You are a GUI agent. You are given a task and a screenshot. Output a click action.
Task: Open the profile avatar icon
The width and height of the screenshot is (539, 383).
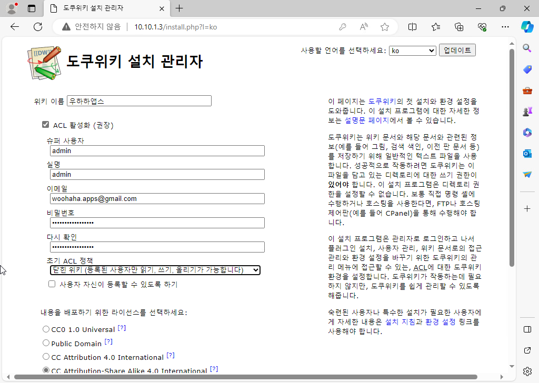12,8
